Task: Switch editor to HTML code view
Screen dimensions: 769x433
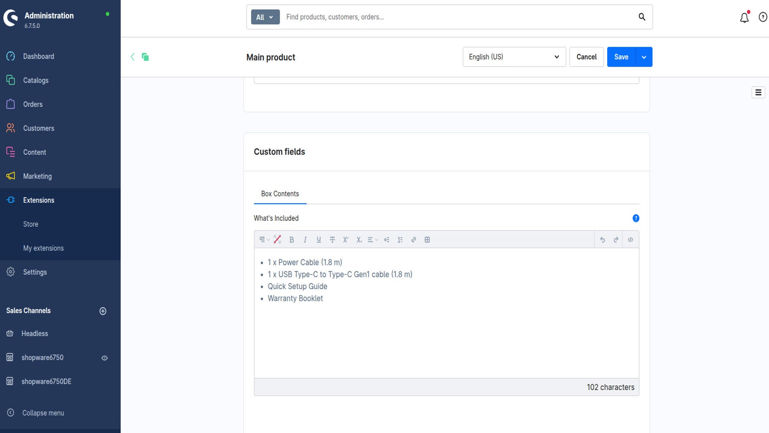Action: click(x=630, y=240)
